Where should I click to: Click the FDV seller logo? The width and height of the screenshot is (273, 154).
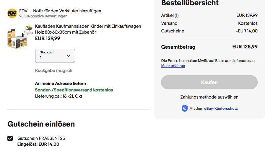(12, 13)
